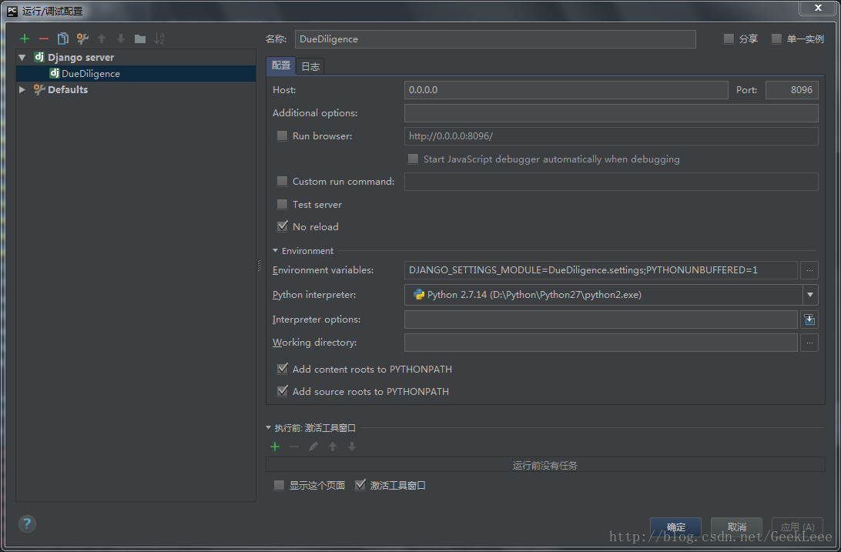The height and width of the screenshot is (552, 841).
Task: Toggle Add source roots to PYTHONPATH
Action: [282, 391]
